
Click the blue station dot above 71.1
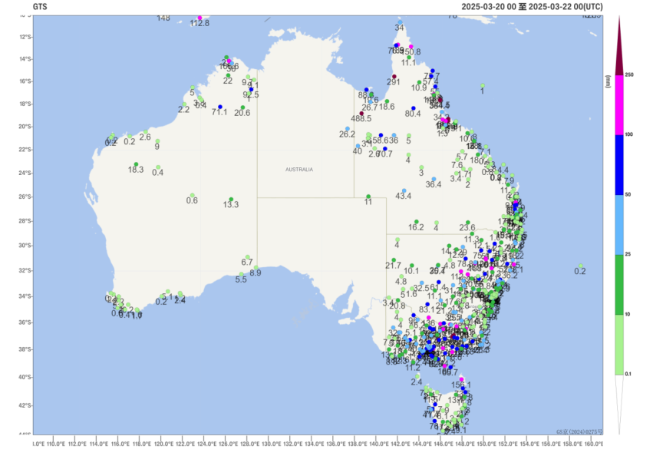pyautogui.click(x=220, y=107)
